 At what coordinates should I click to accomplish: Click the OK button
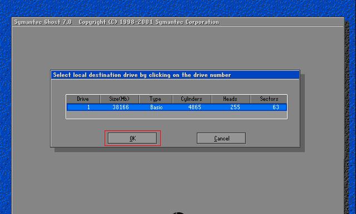click(x=132, y=138)
